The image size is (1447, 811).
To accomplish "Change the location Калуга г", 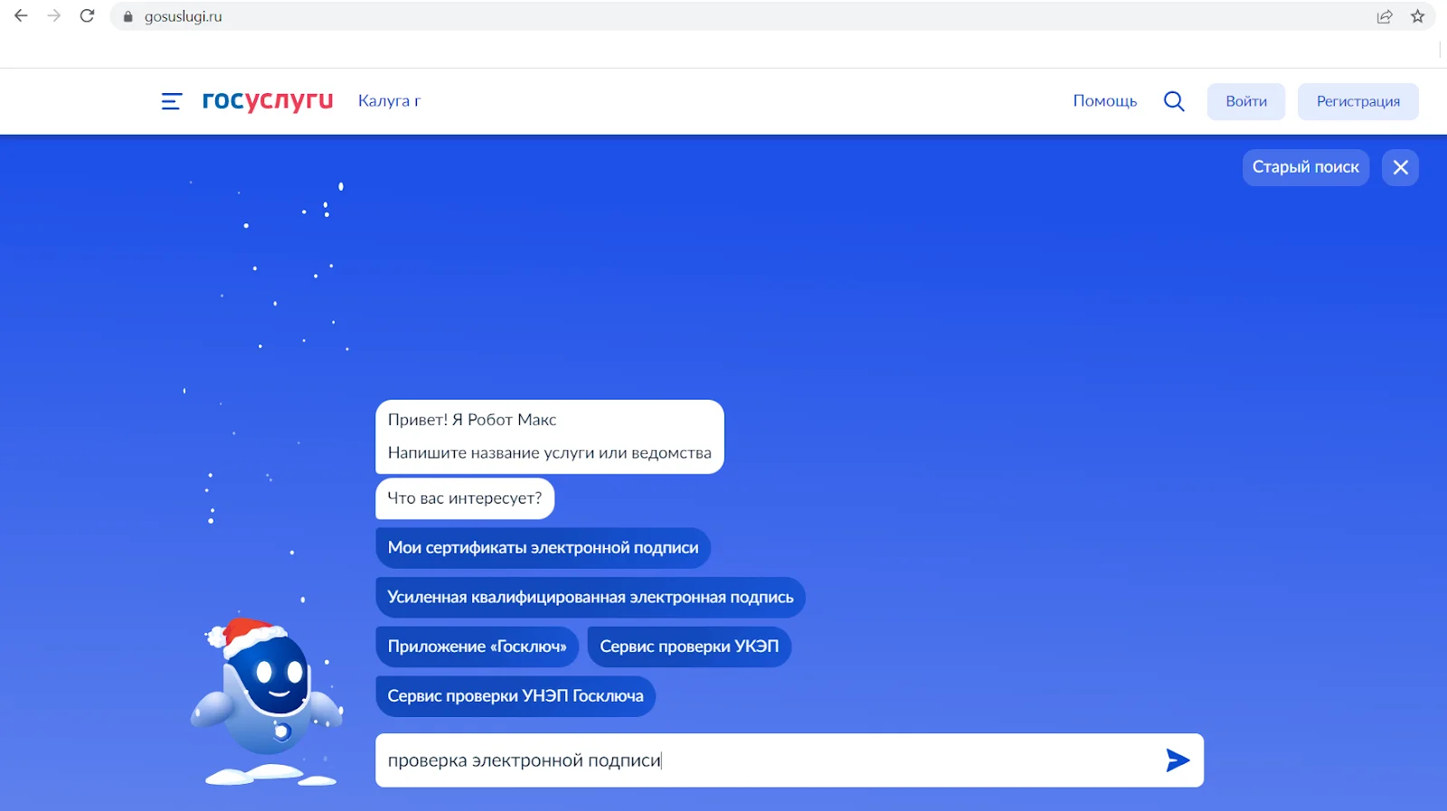I will coord(390,100).
